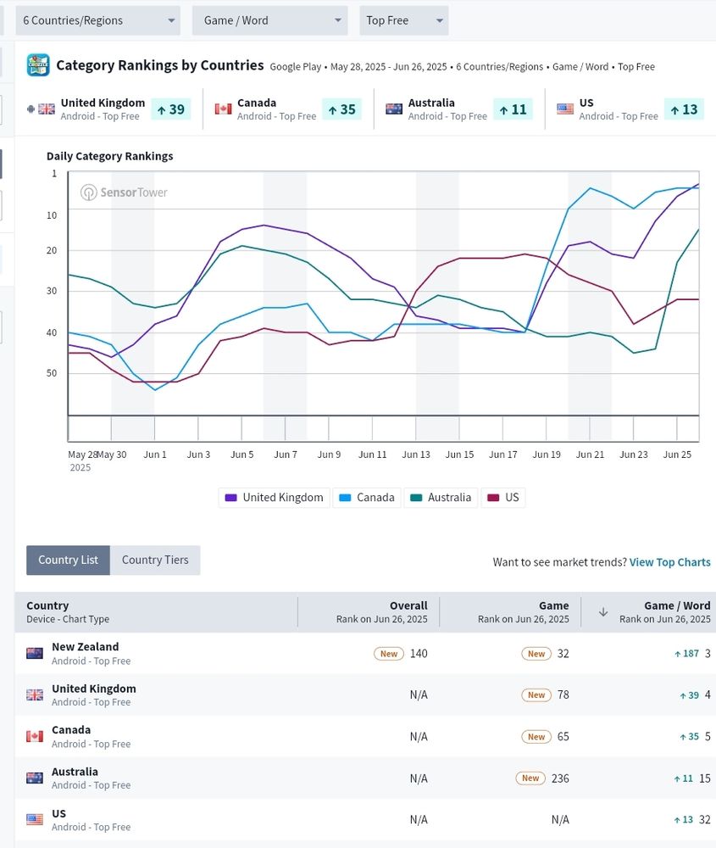This screenshot has height=848, width=716.
Task: Click the New badge beside Game rank 78
Action: tap(536, 695)
